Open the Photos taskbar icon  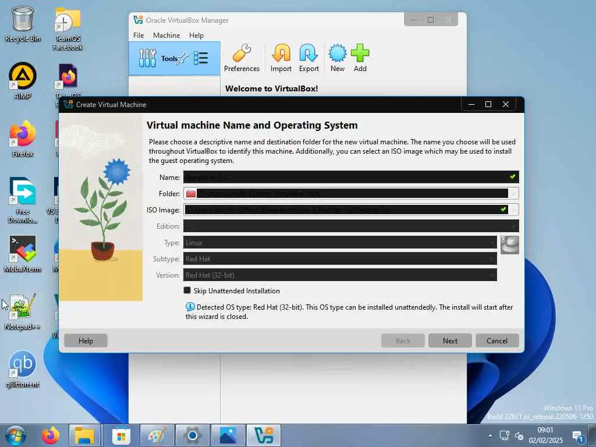[x=228, y=435]
